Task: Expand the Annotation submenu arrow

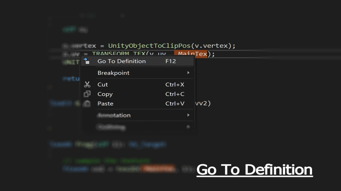Action: point(188,115)
